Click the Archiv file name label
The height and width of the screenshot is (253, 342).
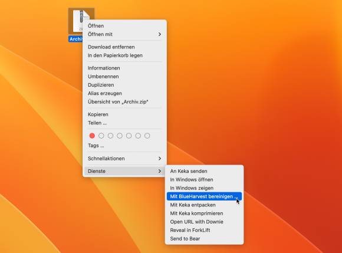tap(75, 39)
